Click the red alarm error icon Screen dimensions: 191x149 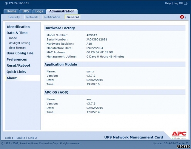182,17
